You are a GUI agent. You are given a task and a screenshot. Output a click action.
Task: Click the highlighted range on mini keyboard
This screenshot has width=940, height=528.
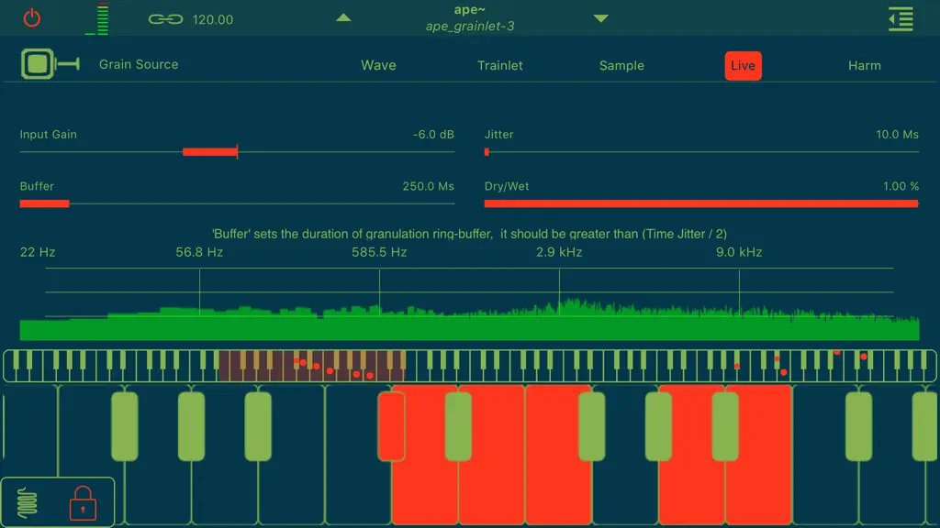pyautogui.click(x=312, y=366)
